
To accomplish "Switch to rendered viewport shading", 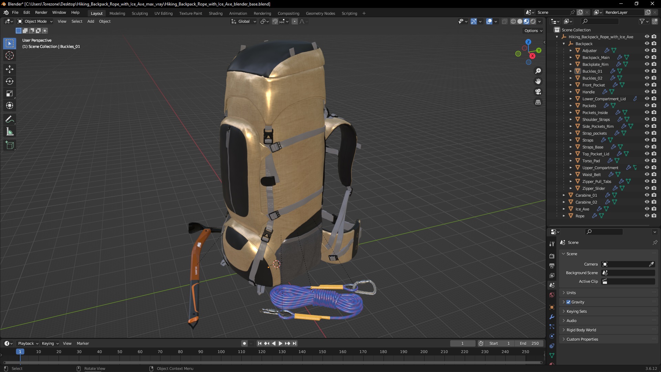I will (x=533, y=21).
